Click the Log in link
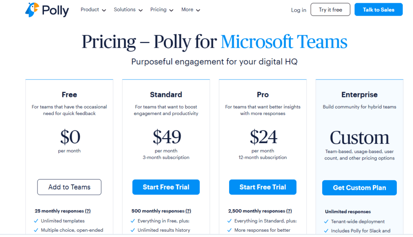Screen dimensions: 413x237 [298, 10]
